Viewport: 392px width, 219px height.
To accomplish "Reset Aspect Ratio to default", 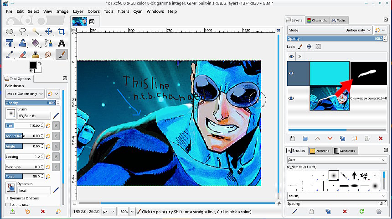I will (48, 136).
